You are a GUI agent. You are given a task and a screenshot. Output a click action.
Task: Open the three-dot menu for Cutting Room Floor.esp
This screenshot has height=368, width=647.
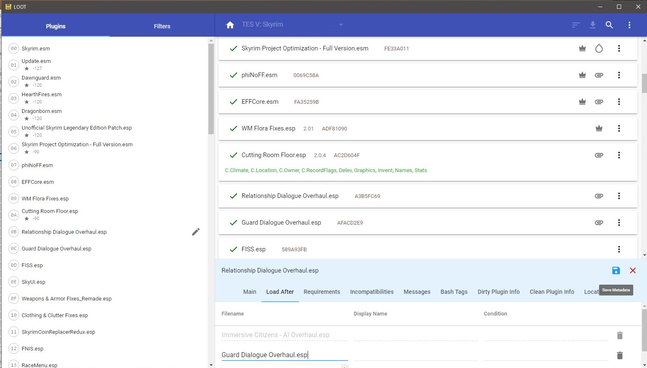619,155
